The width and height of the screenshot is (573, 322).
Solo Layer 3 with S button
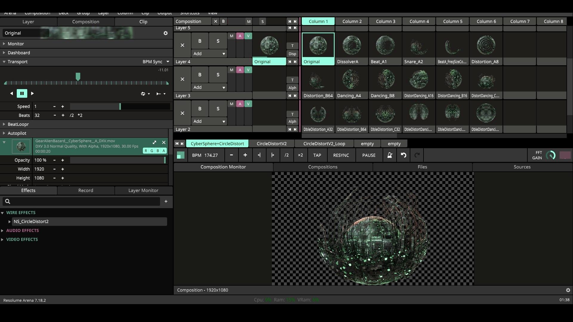(218, 75)
